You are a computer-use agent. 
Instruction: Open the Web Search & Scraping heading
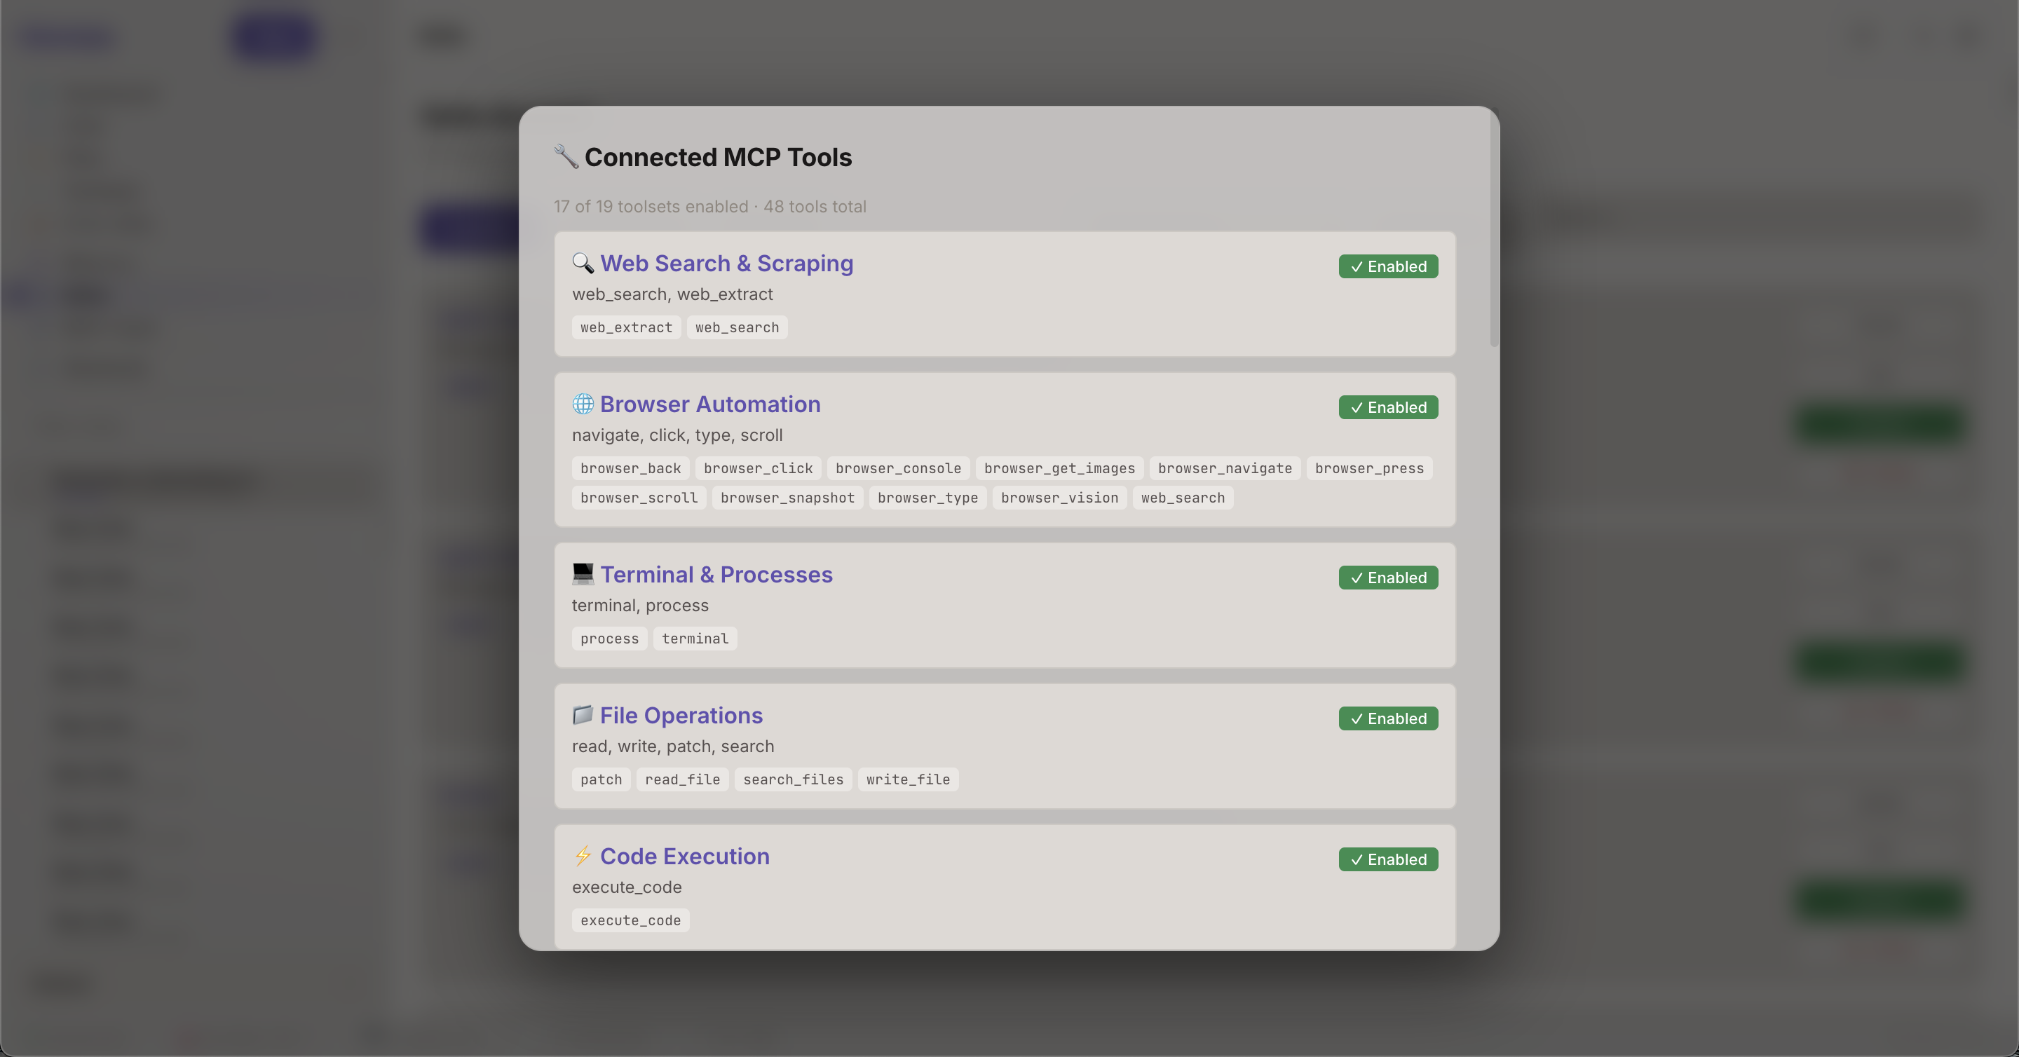click(x=726, y=264)
